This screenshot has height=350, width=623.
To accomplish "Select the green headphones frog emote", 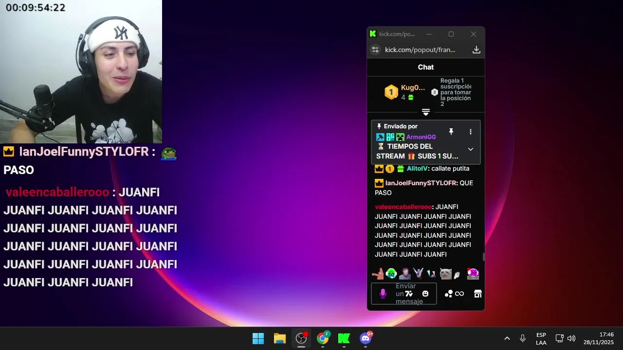I will (x=391, y=274).
